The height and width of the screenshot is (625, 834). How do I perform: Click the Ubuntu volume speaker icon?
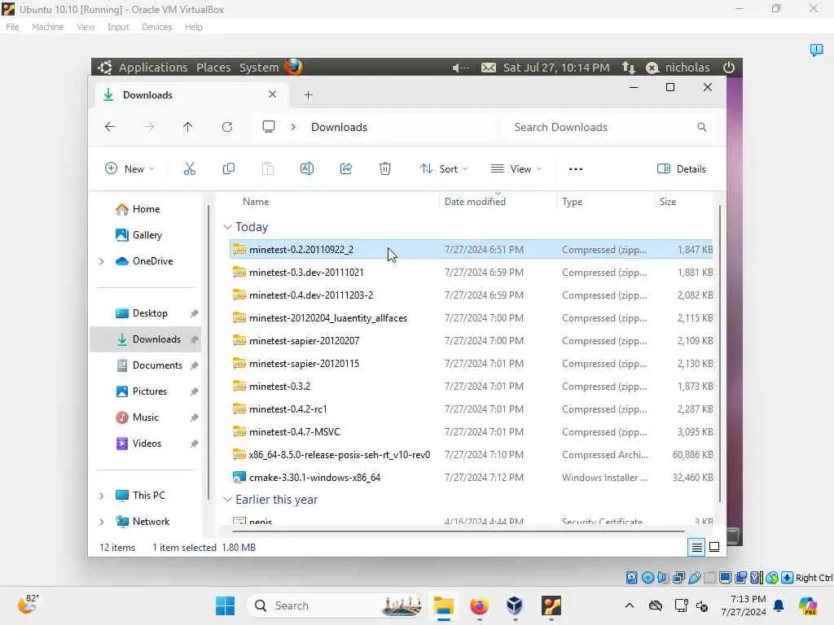(x=460, y=68)
